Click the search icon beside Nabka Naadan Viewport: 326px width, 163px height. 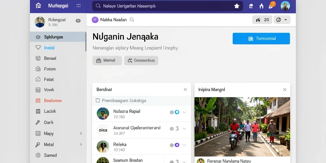(x=132, y=20)
